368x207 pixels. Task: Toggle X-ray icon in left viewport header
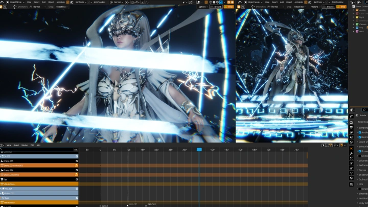(206, 2)
